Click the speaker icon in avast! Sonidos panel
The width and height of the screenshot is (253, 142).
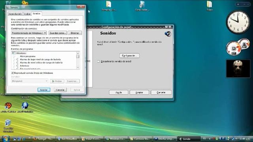click(x=168, y=34)
